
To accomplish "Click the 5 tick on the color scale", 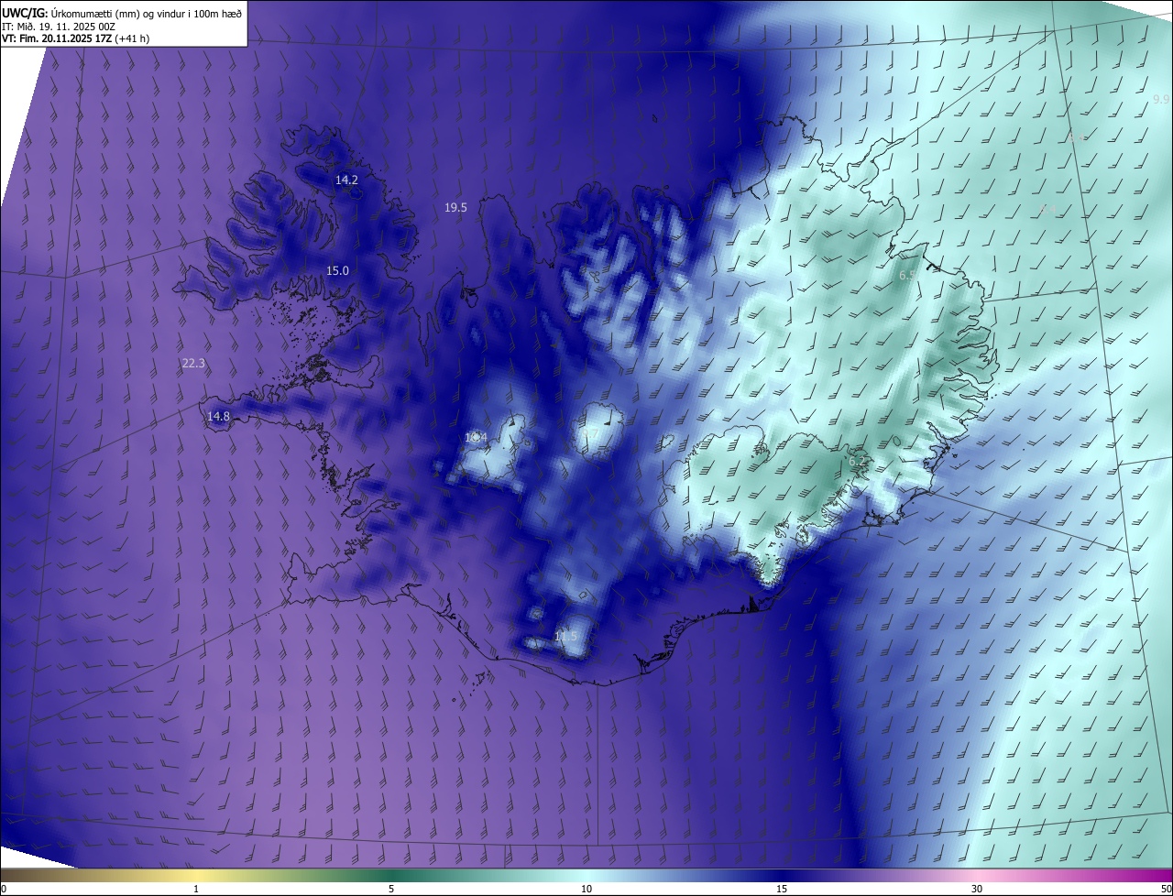I will pos(391,889).
